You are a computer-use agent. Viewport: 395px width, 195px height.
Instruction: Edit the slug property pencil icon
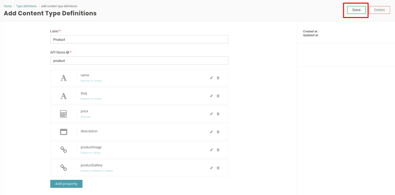click(211, 96)
